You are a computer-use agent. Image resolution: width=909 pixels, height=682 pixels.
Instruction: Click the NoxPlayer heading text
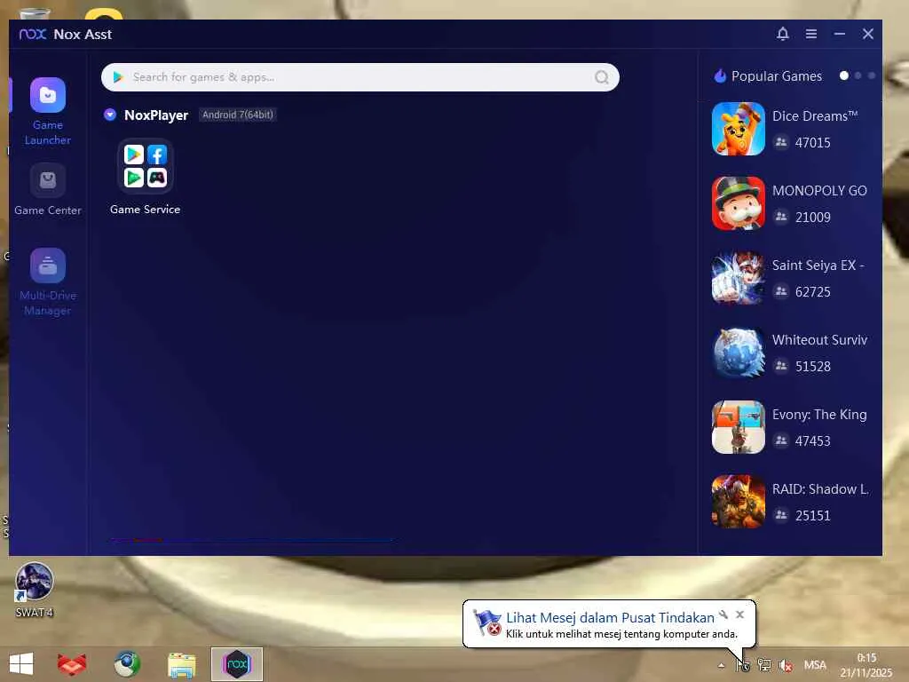(156, 115)
